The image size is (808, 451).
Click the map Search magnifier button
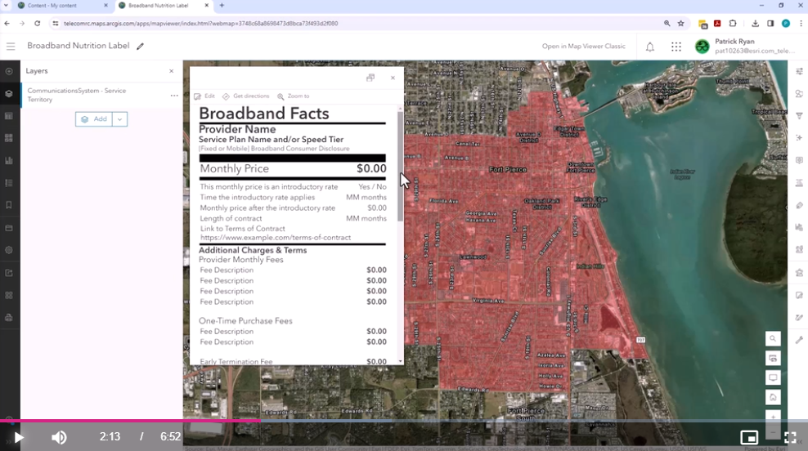coord(773,339)
